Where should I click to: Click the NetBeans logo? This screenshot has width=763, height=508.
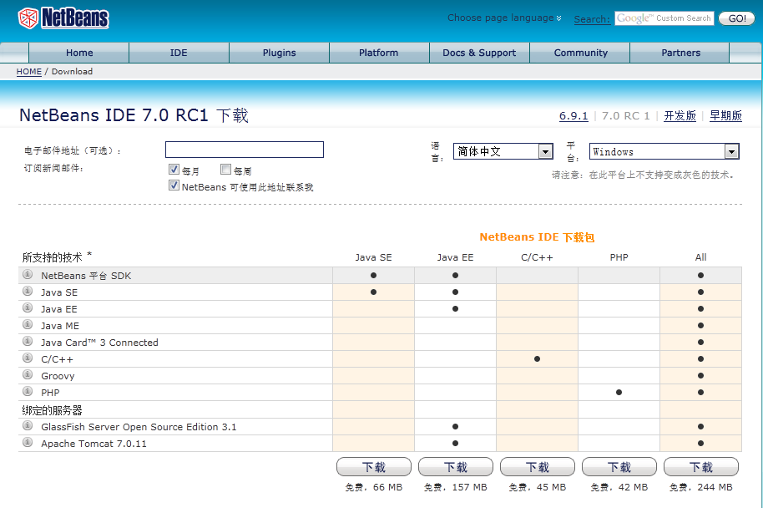[63, 18]
